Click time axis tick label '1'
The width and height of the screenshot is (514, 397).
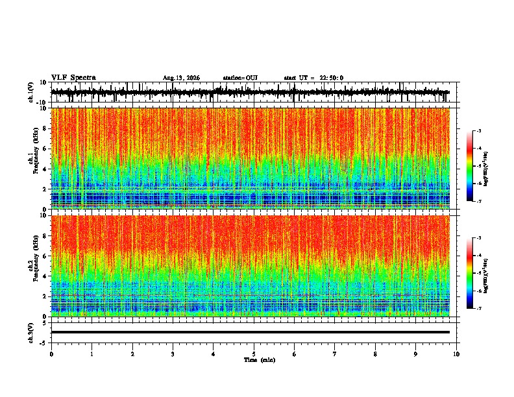click(x=92, y=354)
